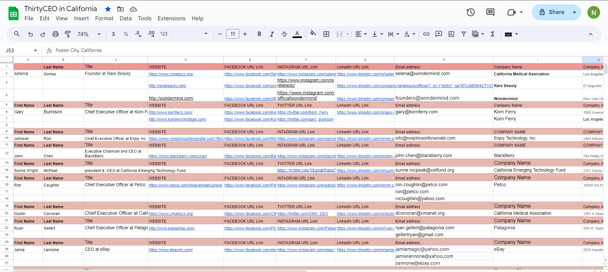Open the Data menu
This screenshot has width=608, height=272.
(x=125, y=18)
